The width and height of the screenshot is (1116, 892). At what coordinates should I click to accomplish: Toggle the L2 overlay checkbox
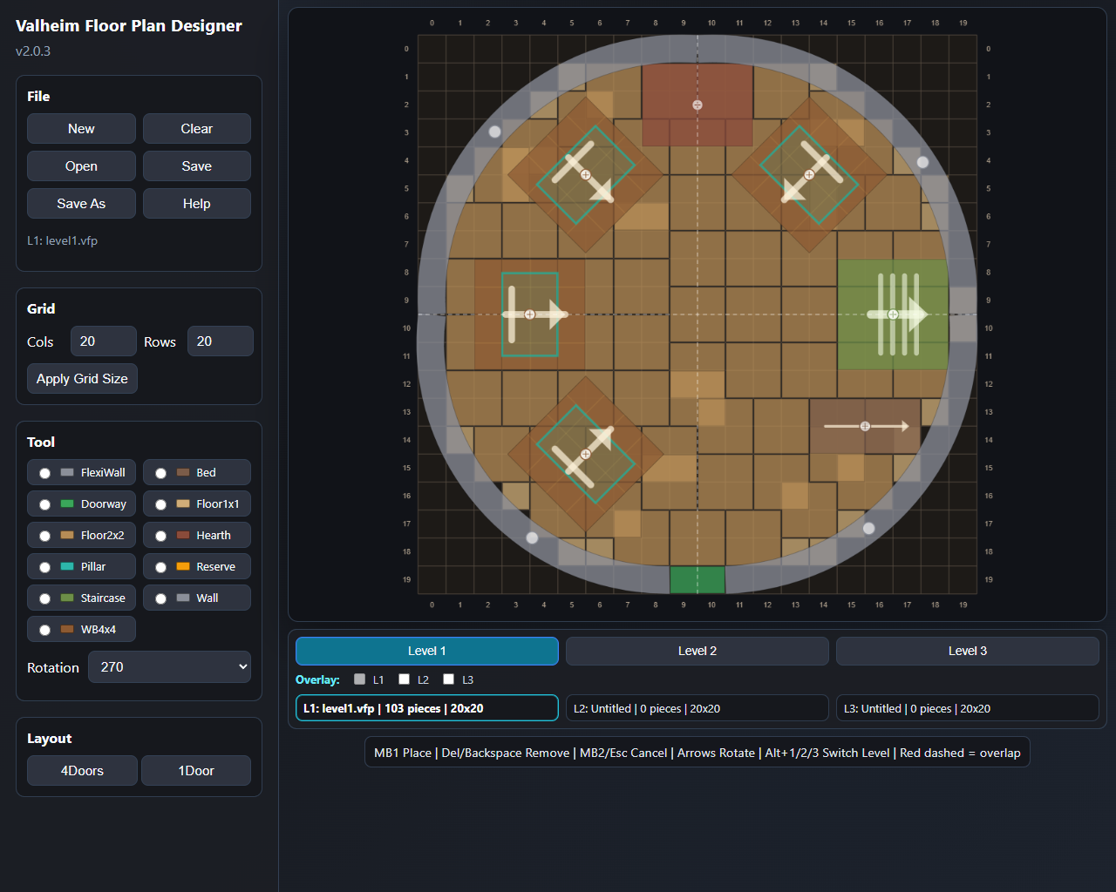[x=404, y=679]
